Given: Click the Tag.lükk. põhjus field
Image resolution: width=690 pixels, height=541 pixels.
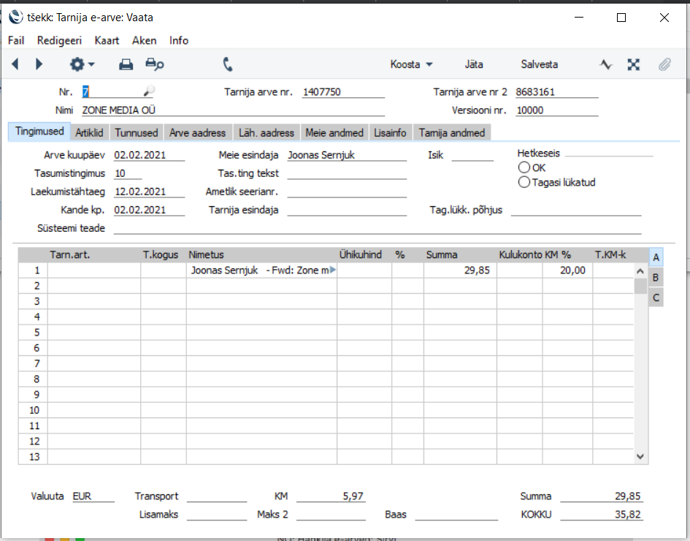Looking at the screenshot, I should (576, 210).
